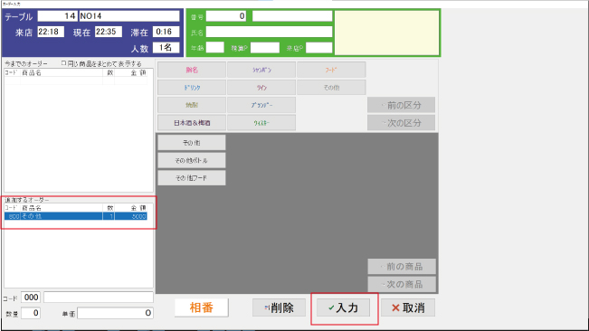Cancel with the 取消 button
589x331 pixels.
408,307
